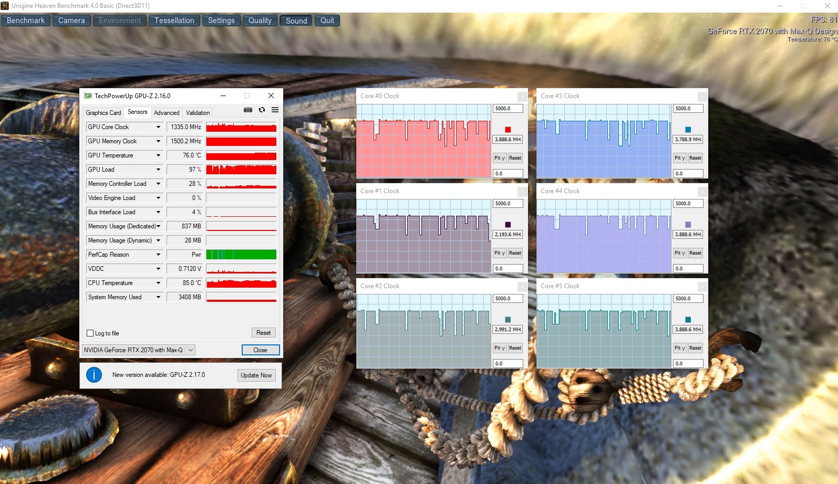Click Core #1 Clock dark purple swatch
The image size is (838, 484).
point(508,225)
